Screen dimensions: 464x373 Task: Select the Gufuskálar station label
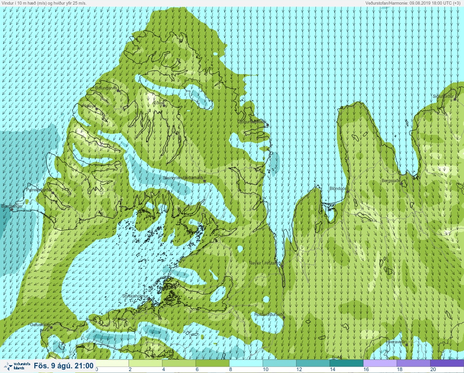pyautogui.click(x=40, y=324)
